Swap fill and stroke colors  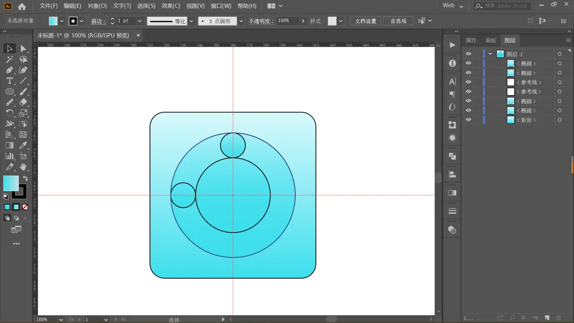coord(25,178)
